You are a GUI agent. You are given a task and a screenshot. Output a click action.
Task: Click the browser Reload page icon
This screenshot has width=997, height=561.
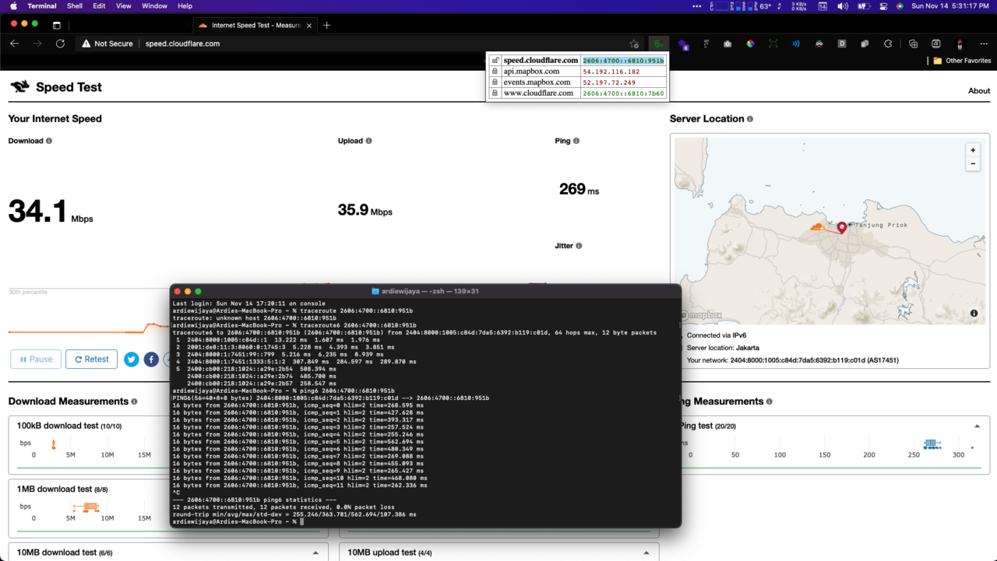coord(60,44)
